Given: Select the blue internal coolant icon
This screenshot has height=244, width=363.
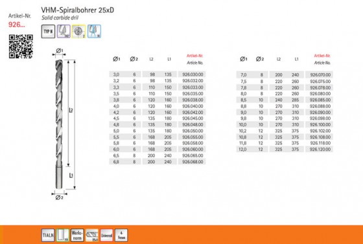Looking at the screenshot, I should coord(94,32).
